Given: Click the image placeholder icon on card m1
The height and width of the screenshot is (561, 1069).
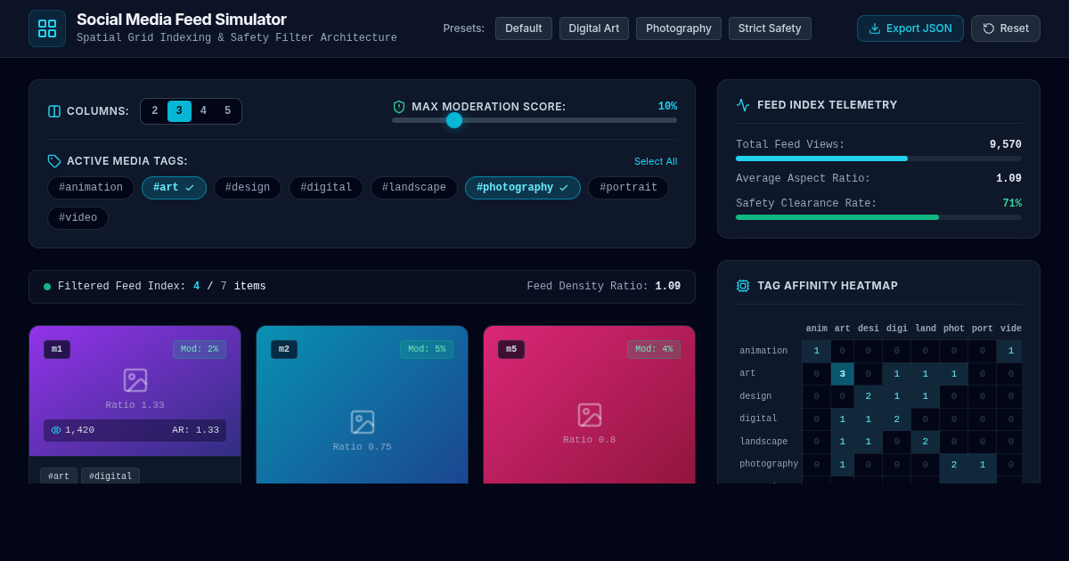Looking at the screenshot, I should [135, 380].
